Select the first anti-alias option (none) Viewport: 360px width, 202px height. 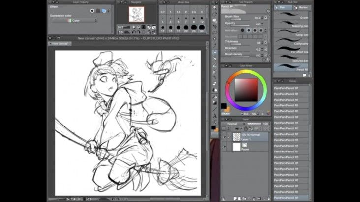pyautogui.click(x=242, y=30)
